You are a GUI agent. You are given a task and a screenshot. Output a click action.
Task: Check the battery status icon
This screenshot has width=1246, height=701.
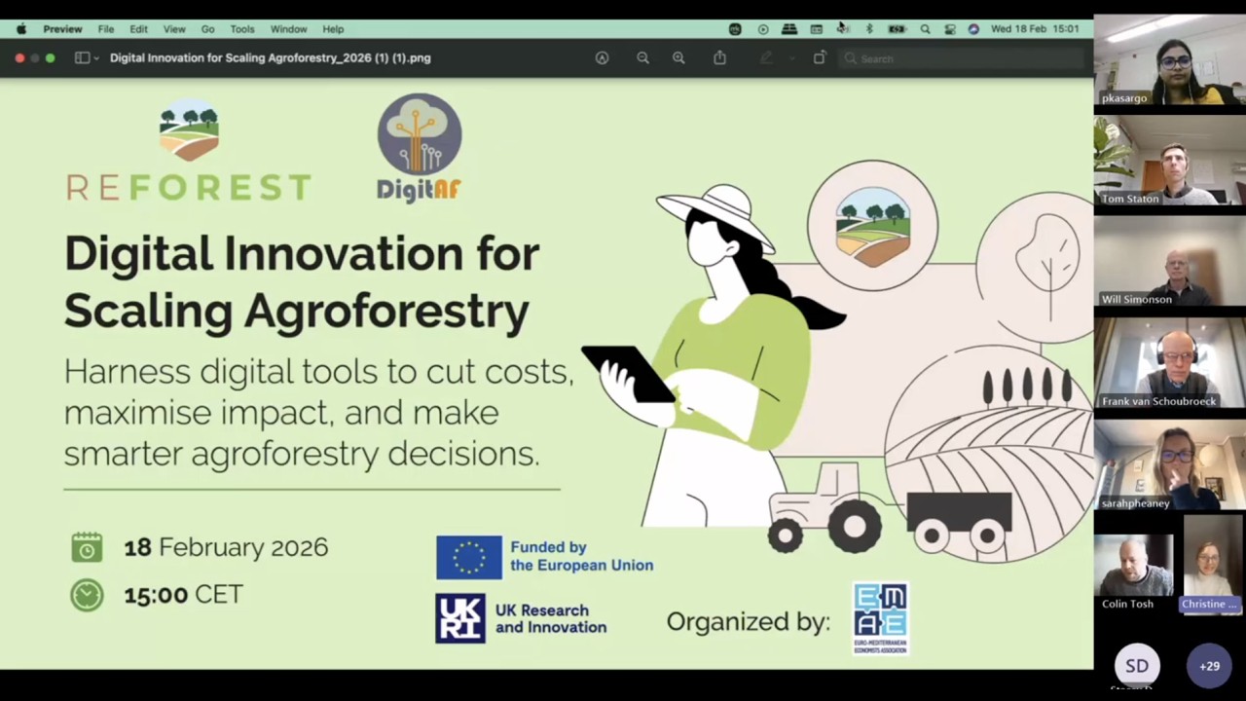(x=897, y=29)
